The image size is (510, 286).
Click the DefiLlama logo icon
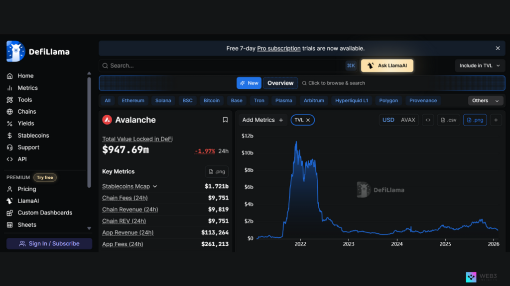(x=15, y=52)
